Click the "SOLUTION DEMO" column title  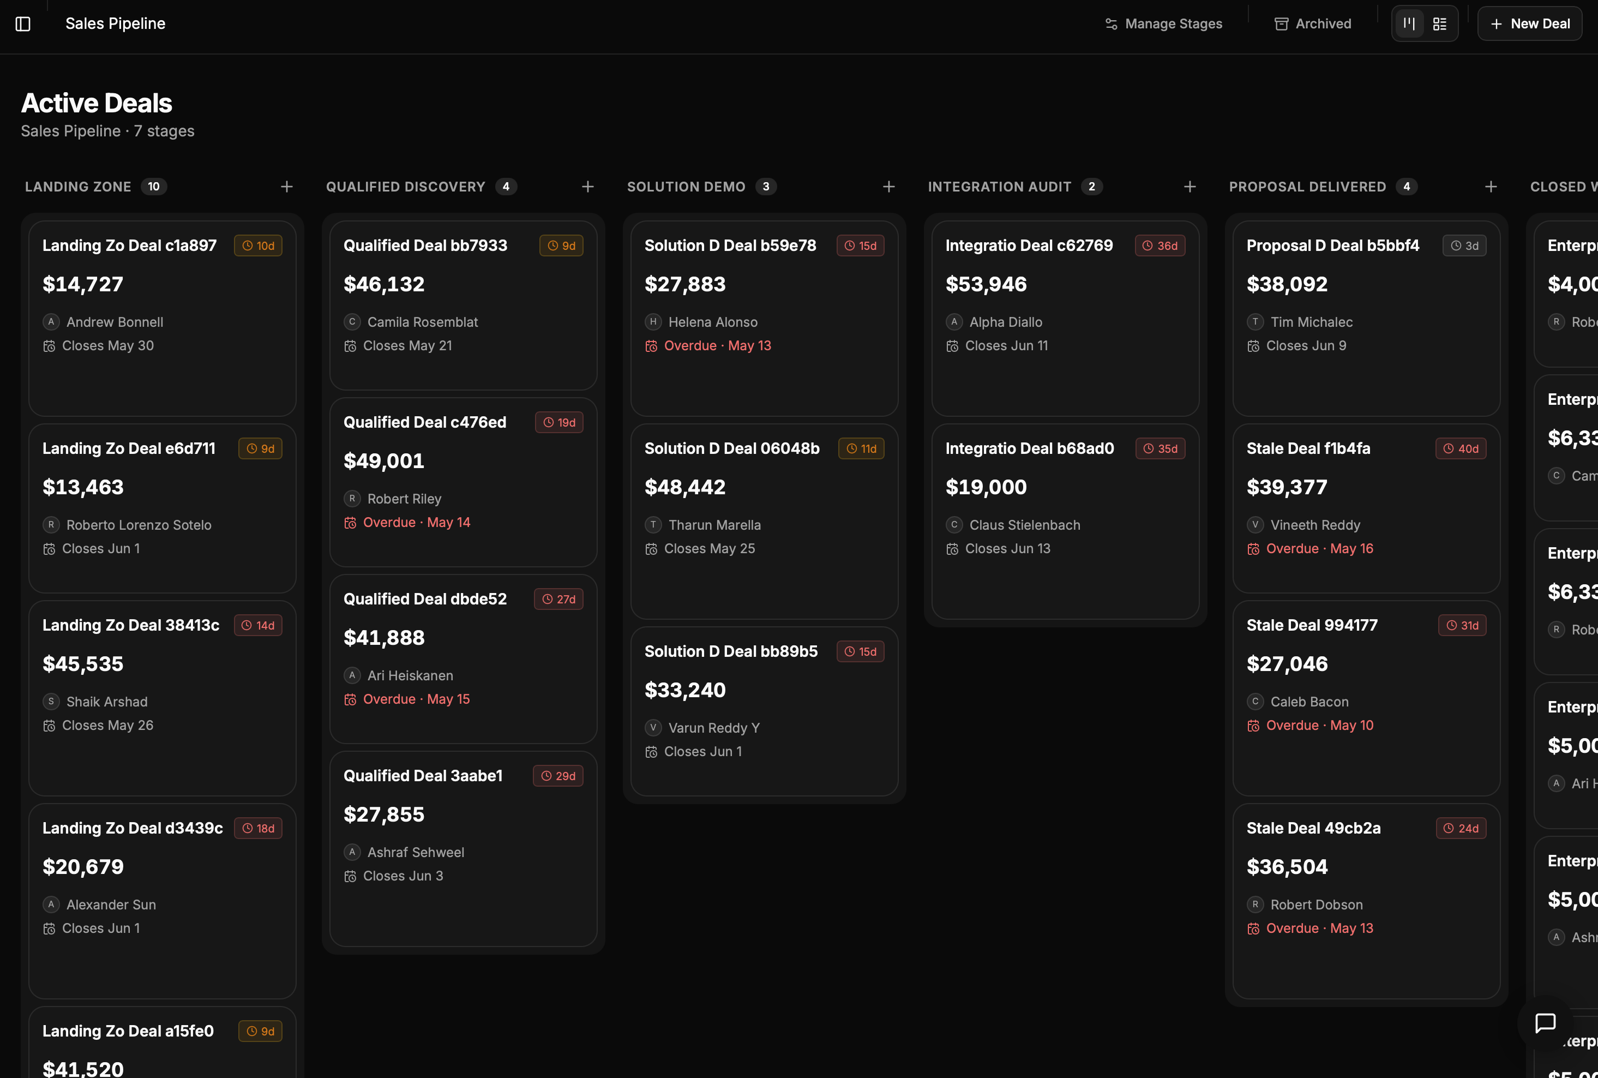686,187
